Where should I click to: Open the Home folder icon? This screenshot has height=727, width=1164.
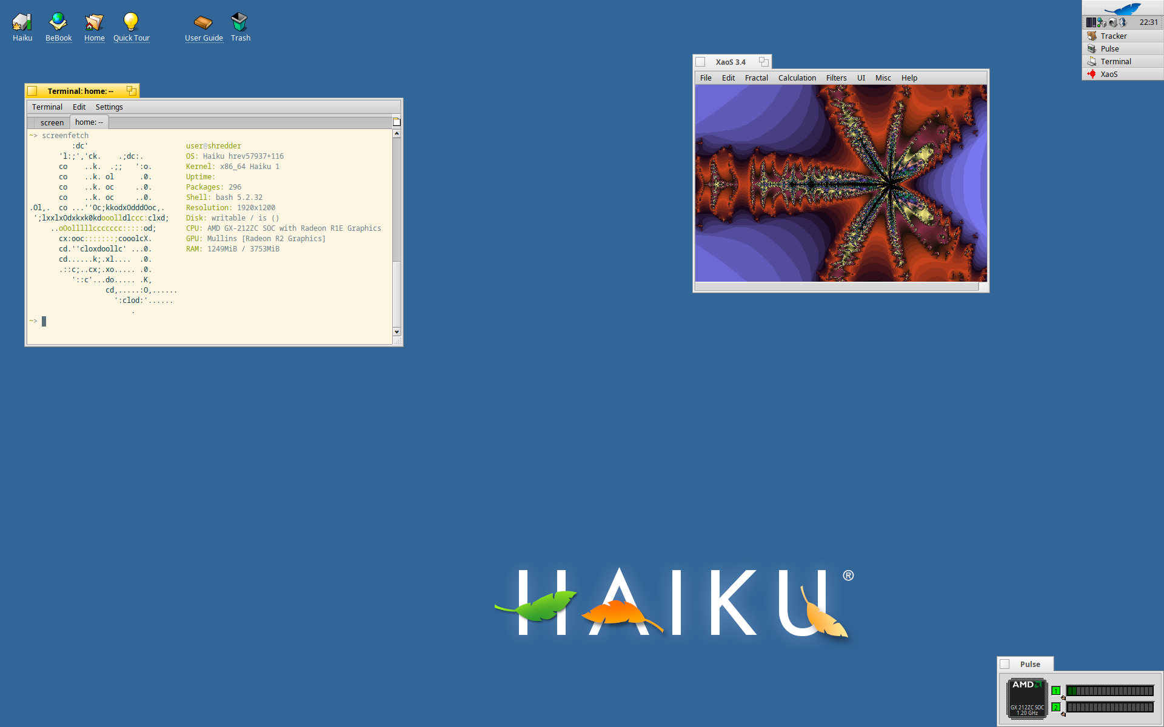click(x=94, y=22)
